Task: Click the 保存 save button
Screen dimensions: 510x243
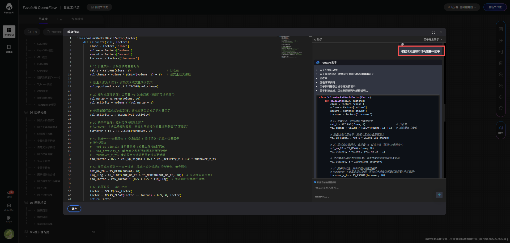Action: pyautogui.click(x=74, y=209)
